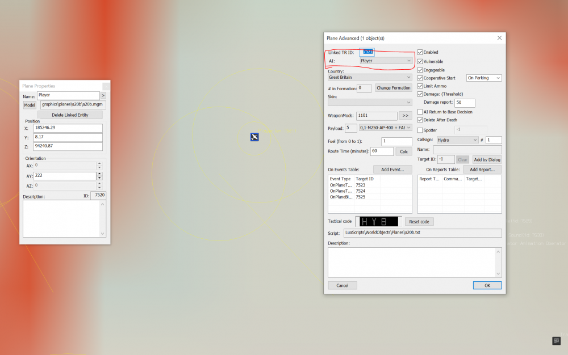Click the AY orientation up spinner arrow

coord(100,174)
